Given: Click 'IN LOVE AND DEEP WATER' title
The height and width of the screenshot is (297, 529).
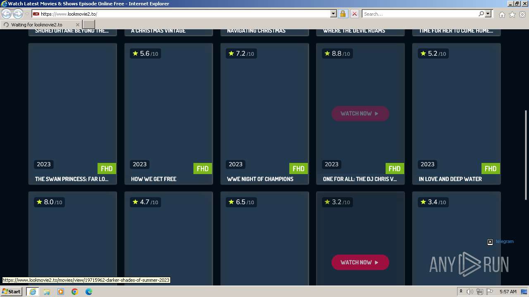Looking at the screenshot, I should [450, 179].
